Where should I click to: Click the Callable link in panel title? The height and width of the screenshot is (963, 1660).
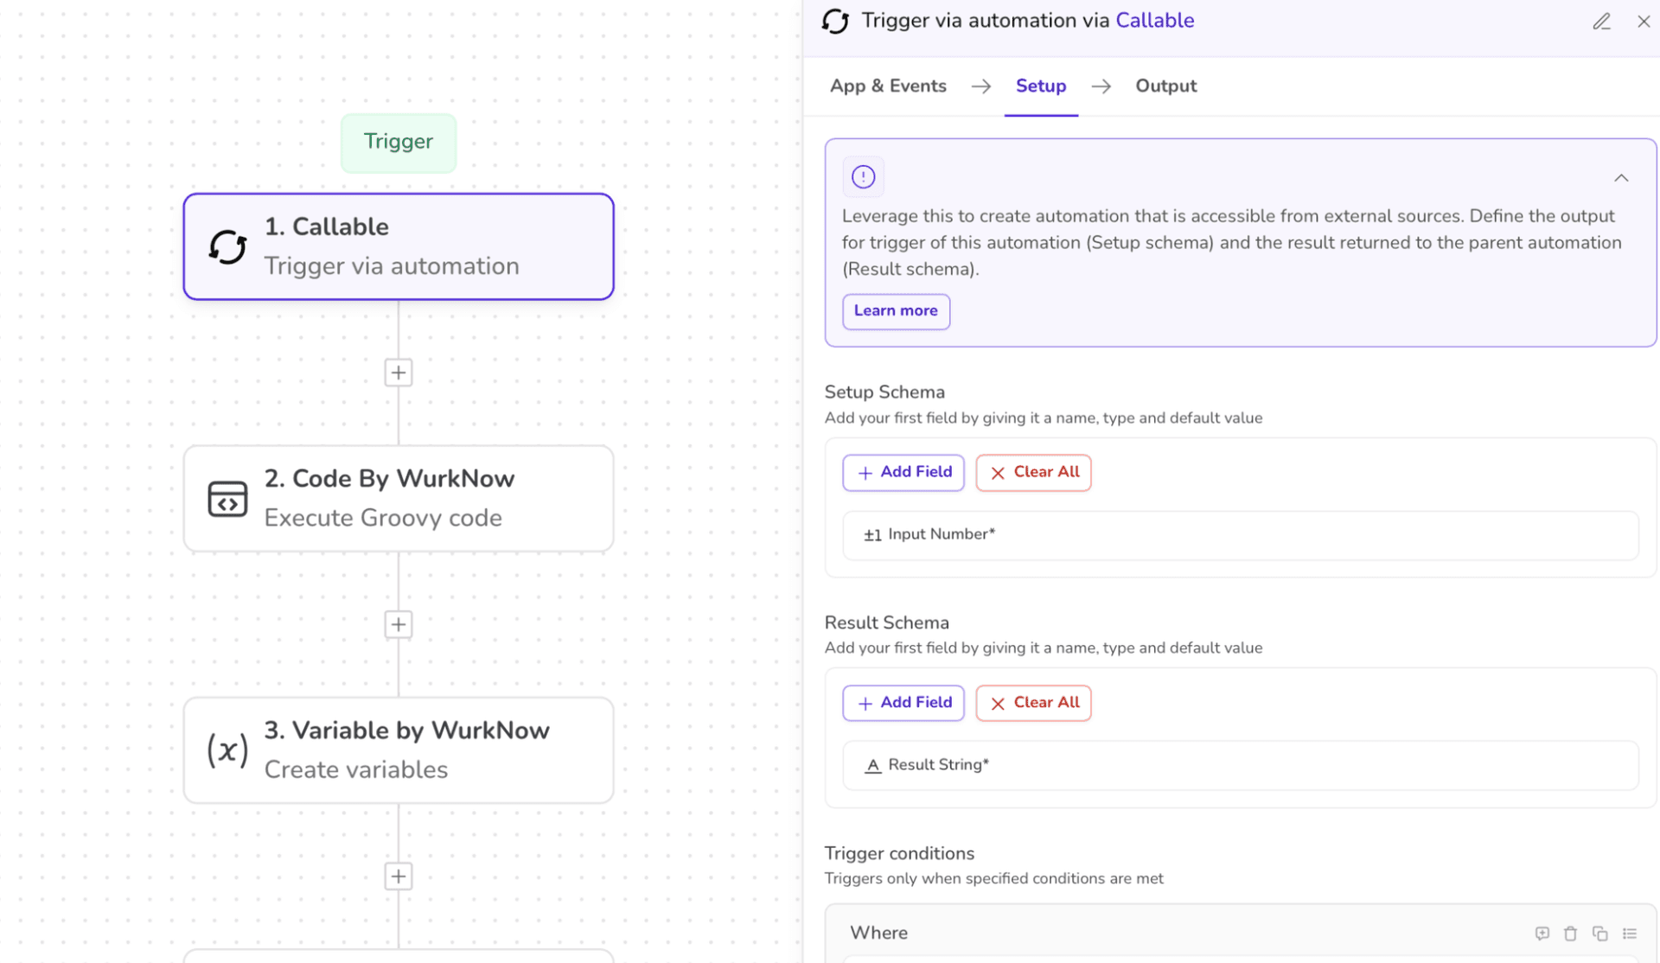point(1154,21)
